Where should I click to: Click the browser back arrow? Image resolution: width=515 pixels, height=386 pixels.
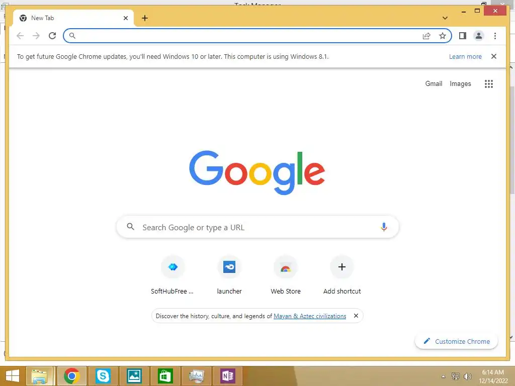(x=20, y=36)
